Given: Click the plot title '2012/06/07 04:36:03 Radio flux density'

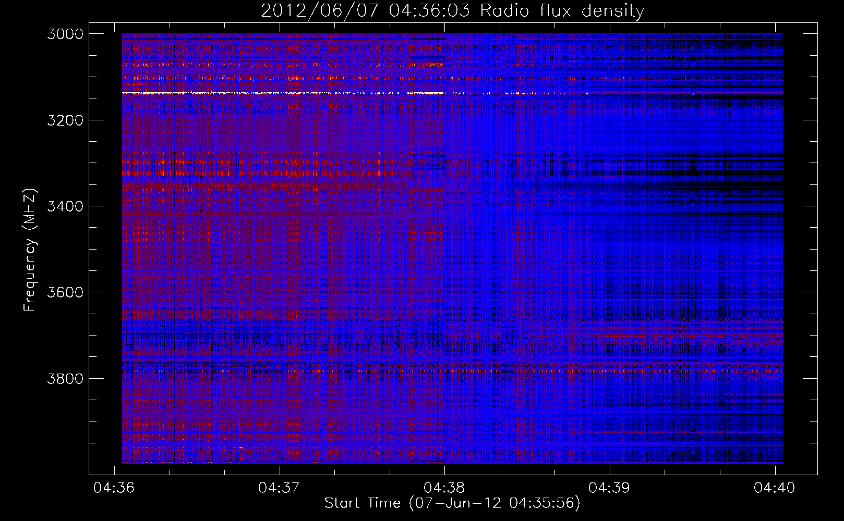Looking at the screenshot, I should pos(452,10).
